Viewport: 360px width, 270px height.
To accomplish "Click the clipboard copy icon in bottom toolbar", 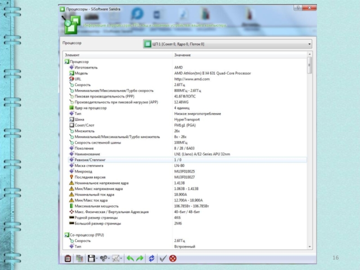I will tap(67, 258).
